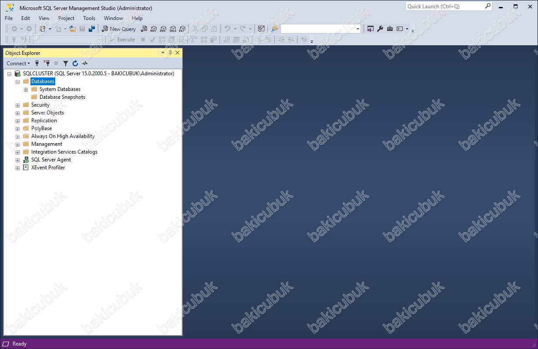Start a Database Engine Query
The image size is (538, 349).
[x=144, y=29]
